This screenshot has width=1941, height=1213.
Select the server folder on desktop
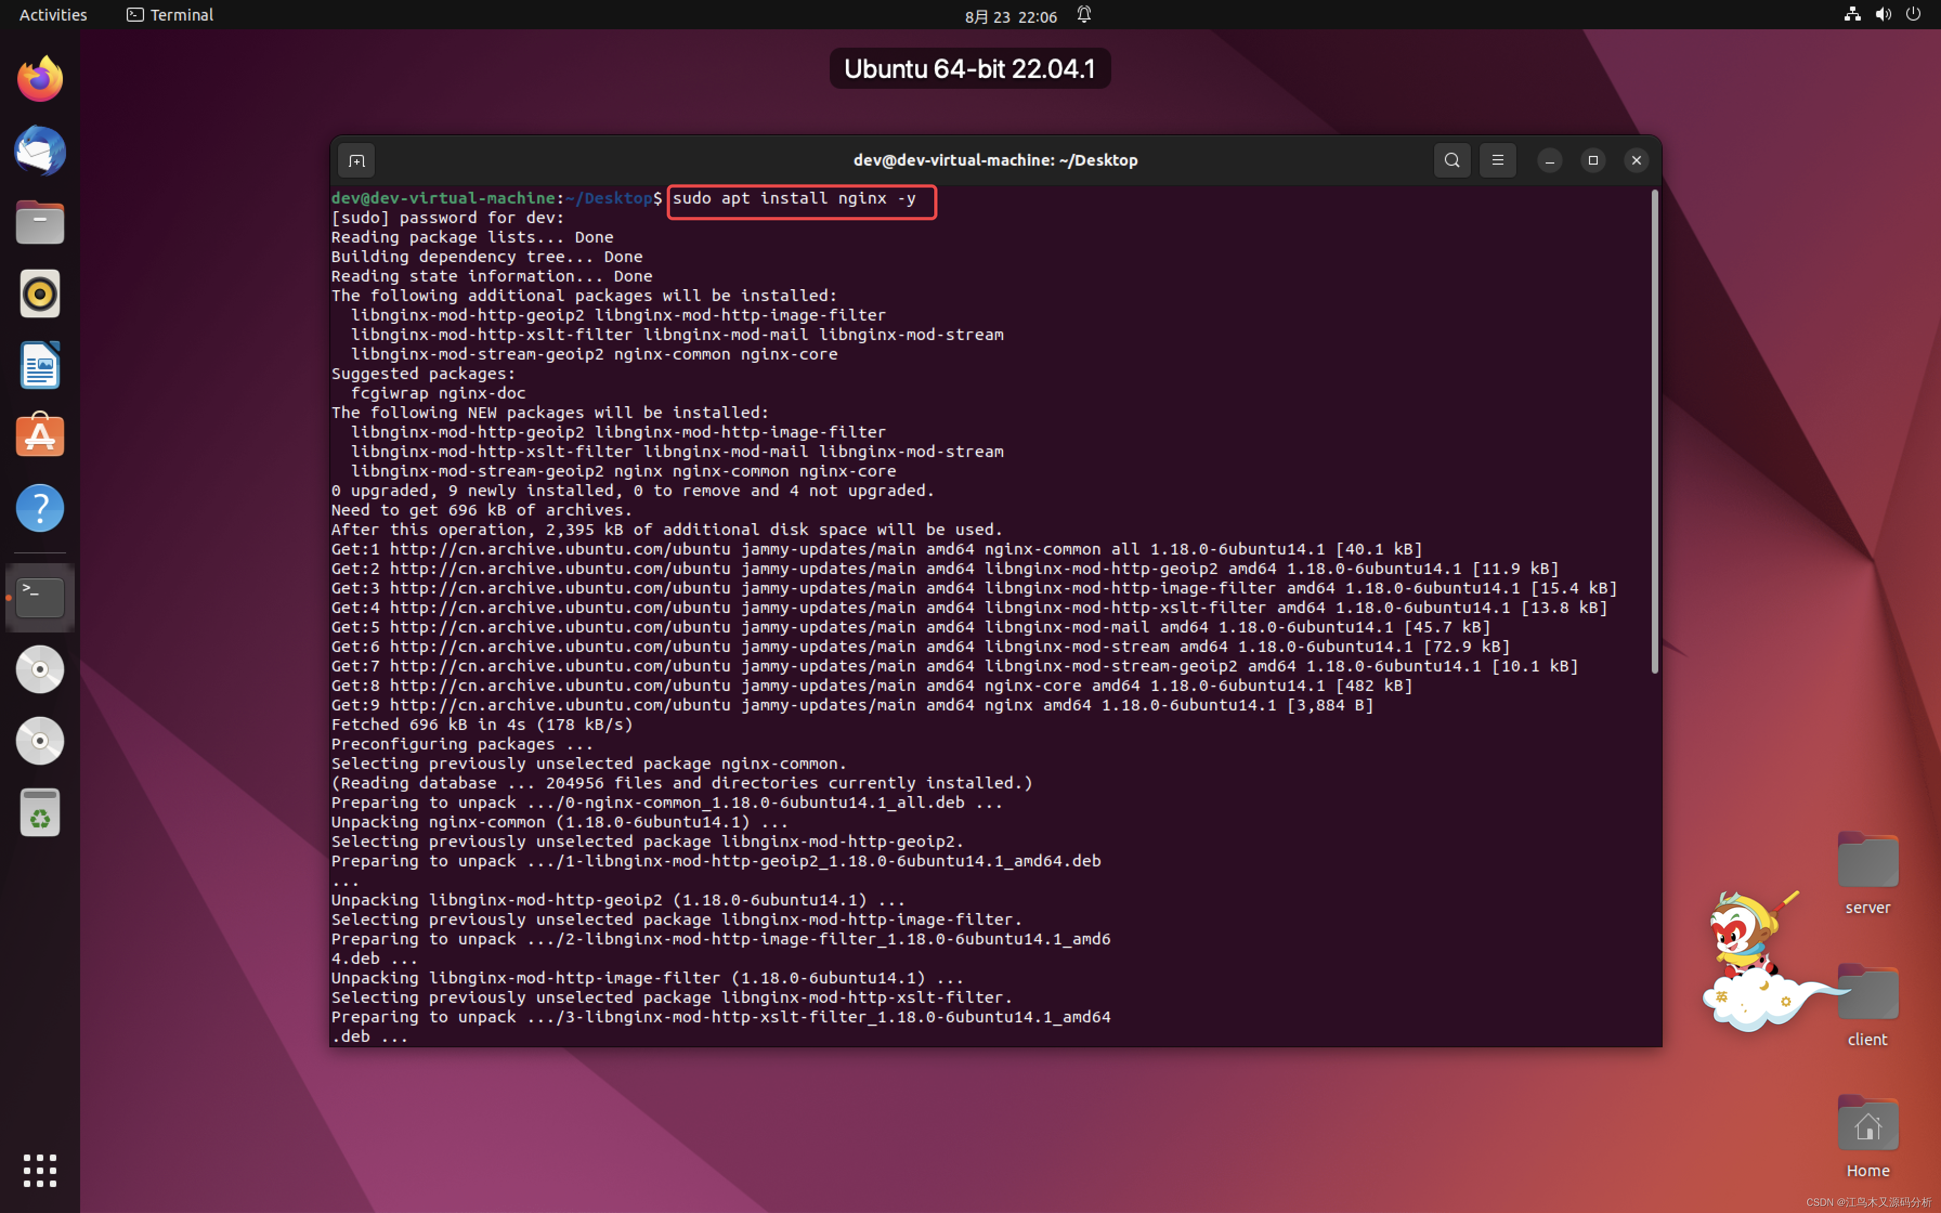coord(1867,872)
